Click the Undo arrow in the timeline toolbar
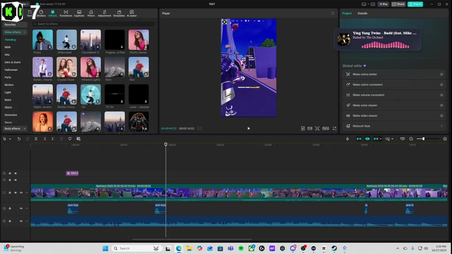This screenshot has height=254, width=452. [x=19, y=139]
